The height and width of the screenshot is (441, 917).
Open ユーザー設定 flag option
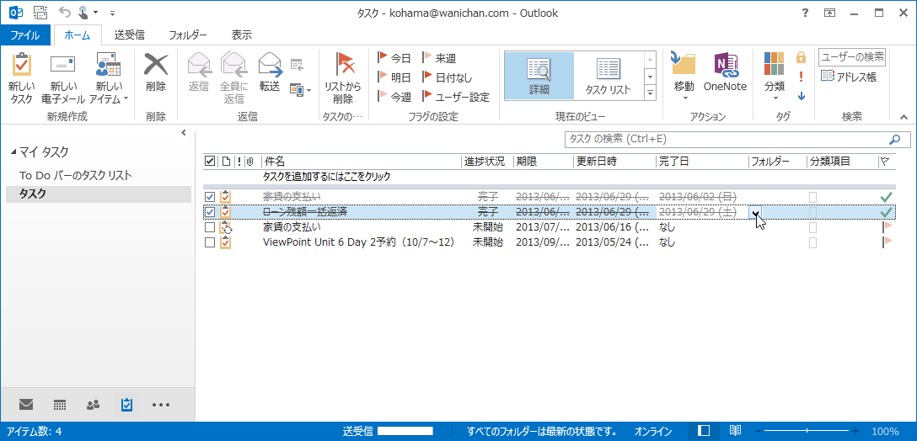pyautogui.click(x=456, y=97)
